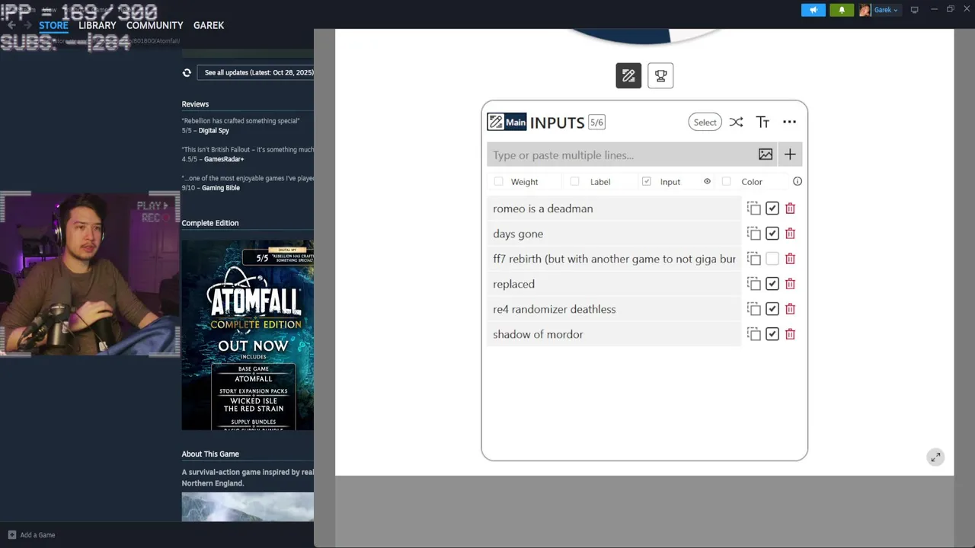Open the three-dot more options menu
The height and width of the screenshot is (548, 975).
tap(789, 122)
